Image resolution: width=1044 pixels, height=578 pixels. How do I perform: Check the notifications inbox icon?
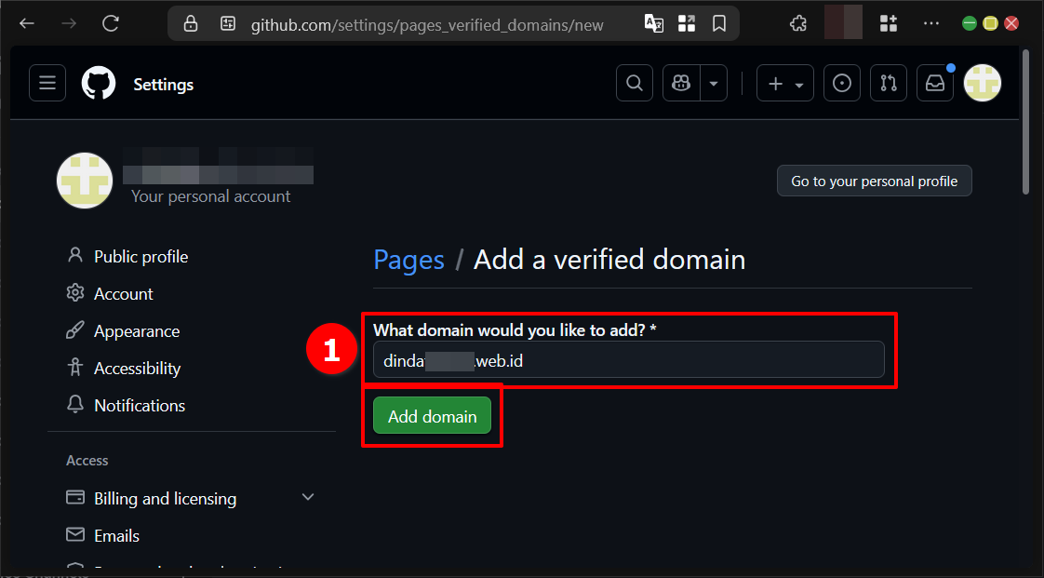pyautogui.click(x=934, y=83)
